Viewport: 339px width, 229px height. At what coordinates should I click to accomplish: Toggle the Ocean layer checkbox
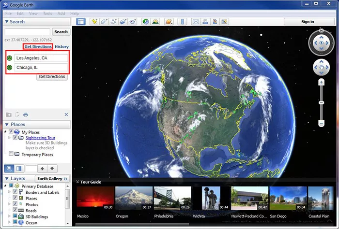(x=15, y=222)
